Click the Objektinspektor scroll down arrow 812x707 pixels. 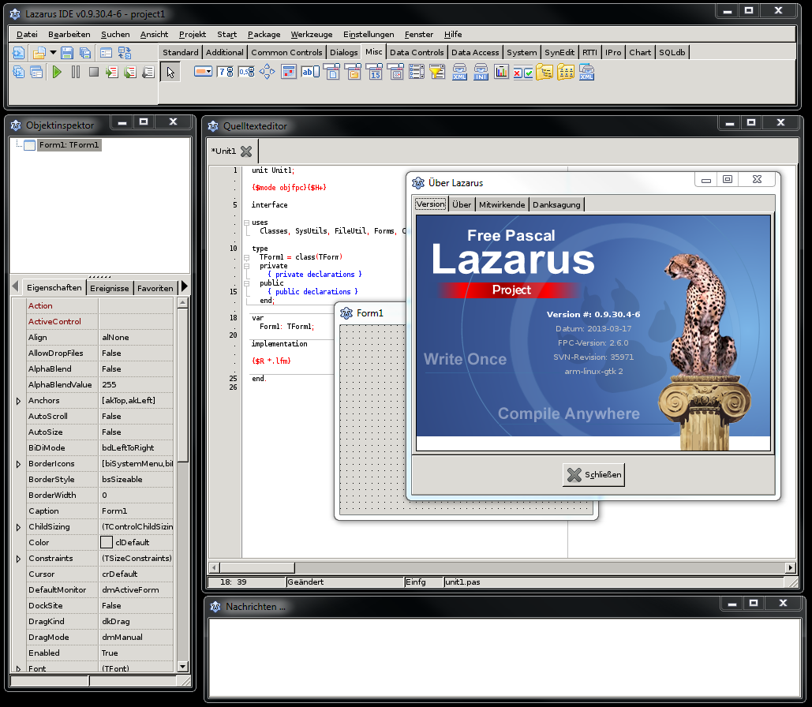coord(182,667)
